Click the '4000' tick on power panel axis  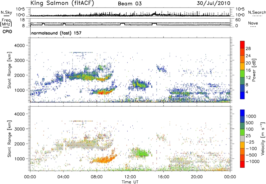click(19, 46)
